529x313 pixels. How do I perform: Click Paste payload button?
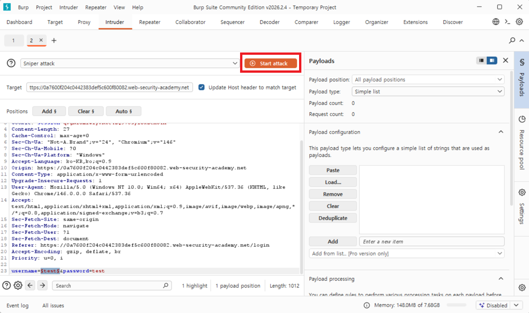333,170
